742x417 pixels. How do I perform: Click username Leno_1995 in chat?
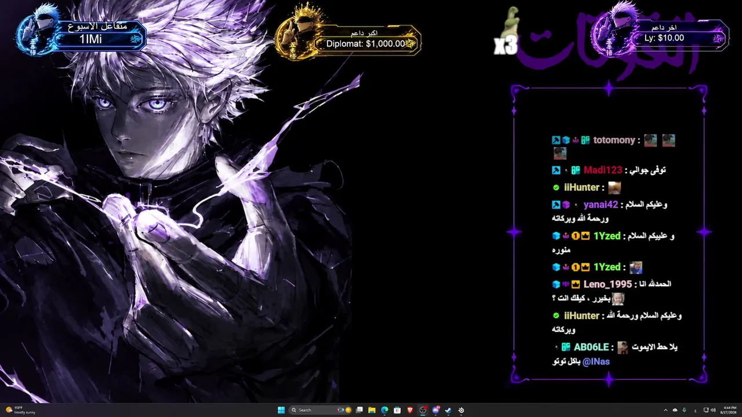pyautogui.click(x=608, y=284)
